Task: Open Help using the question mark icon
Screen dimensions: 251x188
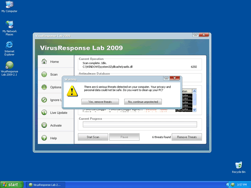Action: click(44, 138)
